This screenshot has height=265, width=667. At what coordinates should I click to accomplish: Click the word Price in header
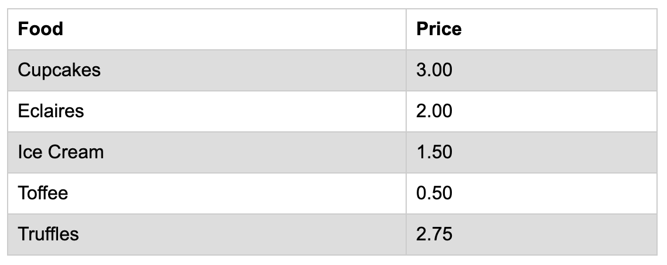[x=439, y=29]
